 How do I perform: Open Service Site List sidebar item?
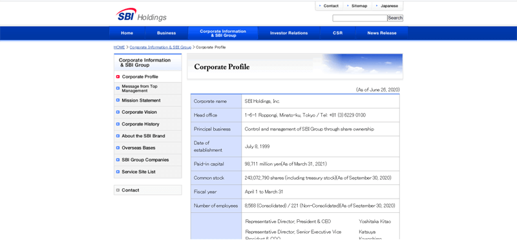click(x=148, y=171)
